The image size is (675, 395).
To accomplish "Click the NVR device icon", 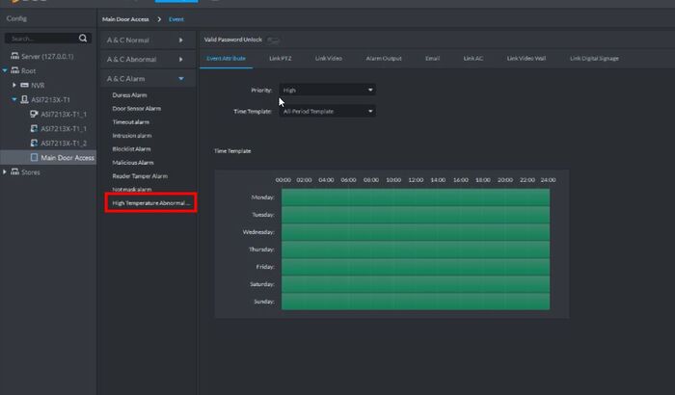I will coord(24,85).
